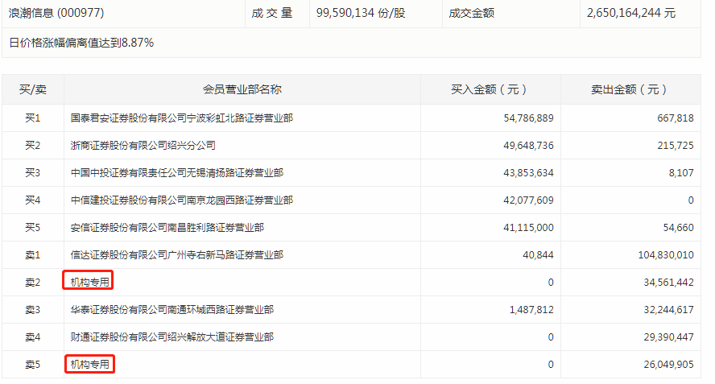Click the 日价格涨幅偏离值达到8.87% notice
The height and width of the screenshot is (384, 715).
[81, 43]
